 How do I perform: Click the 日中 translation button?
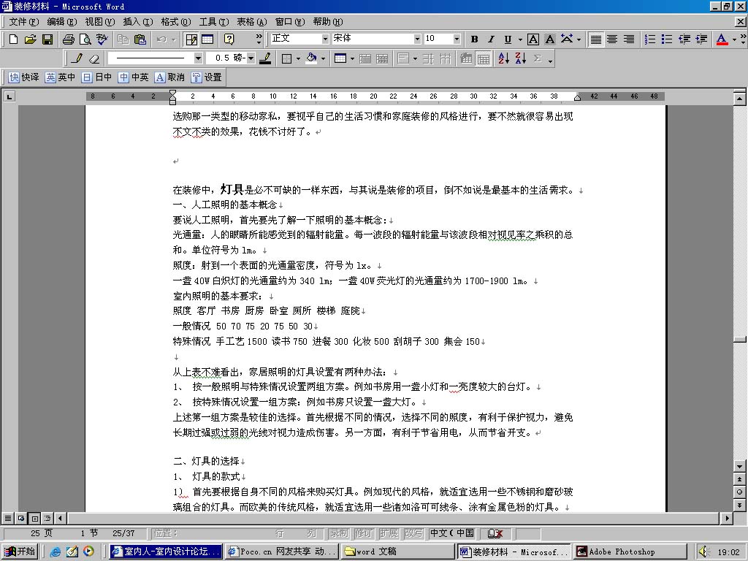click(96, 77)
